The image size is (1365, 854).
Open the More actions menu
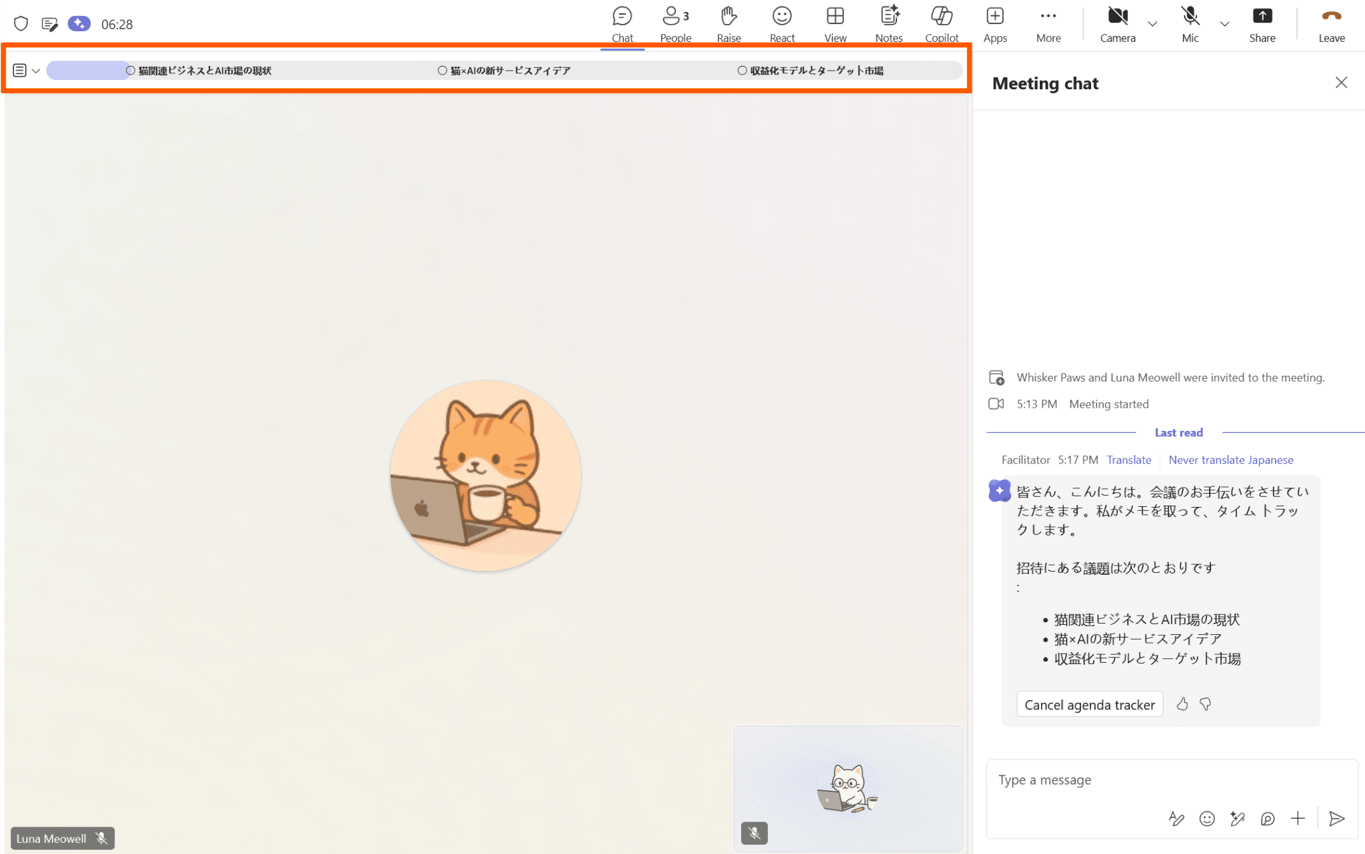[x=1048, y=23]
